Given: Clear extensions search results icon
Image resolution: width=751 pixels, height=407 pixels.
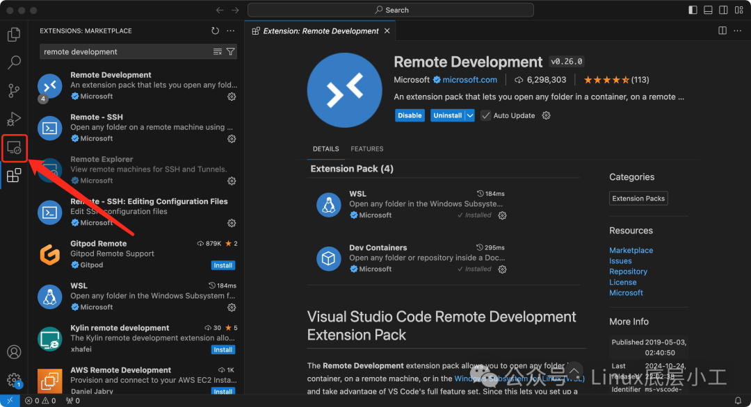Looking at the screenshot, I should point(218,51).
